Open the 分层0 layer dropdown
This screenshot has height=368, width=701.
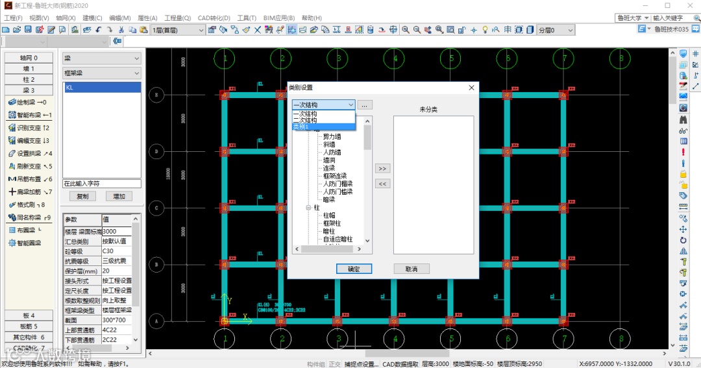(556, 30)
